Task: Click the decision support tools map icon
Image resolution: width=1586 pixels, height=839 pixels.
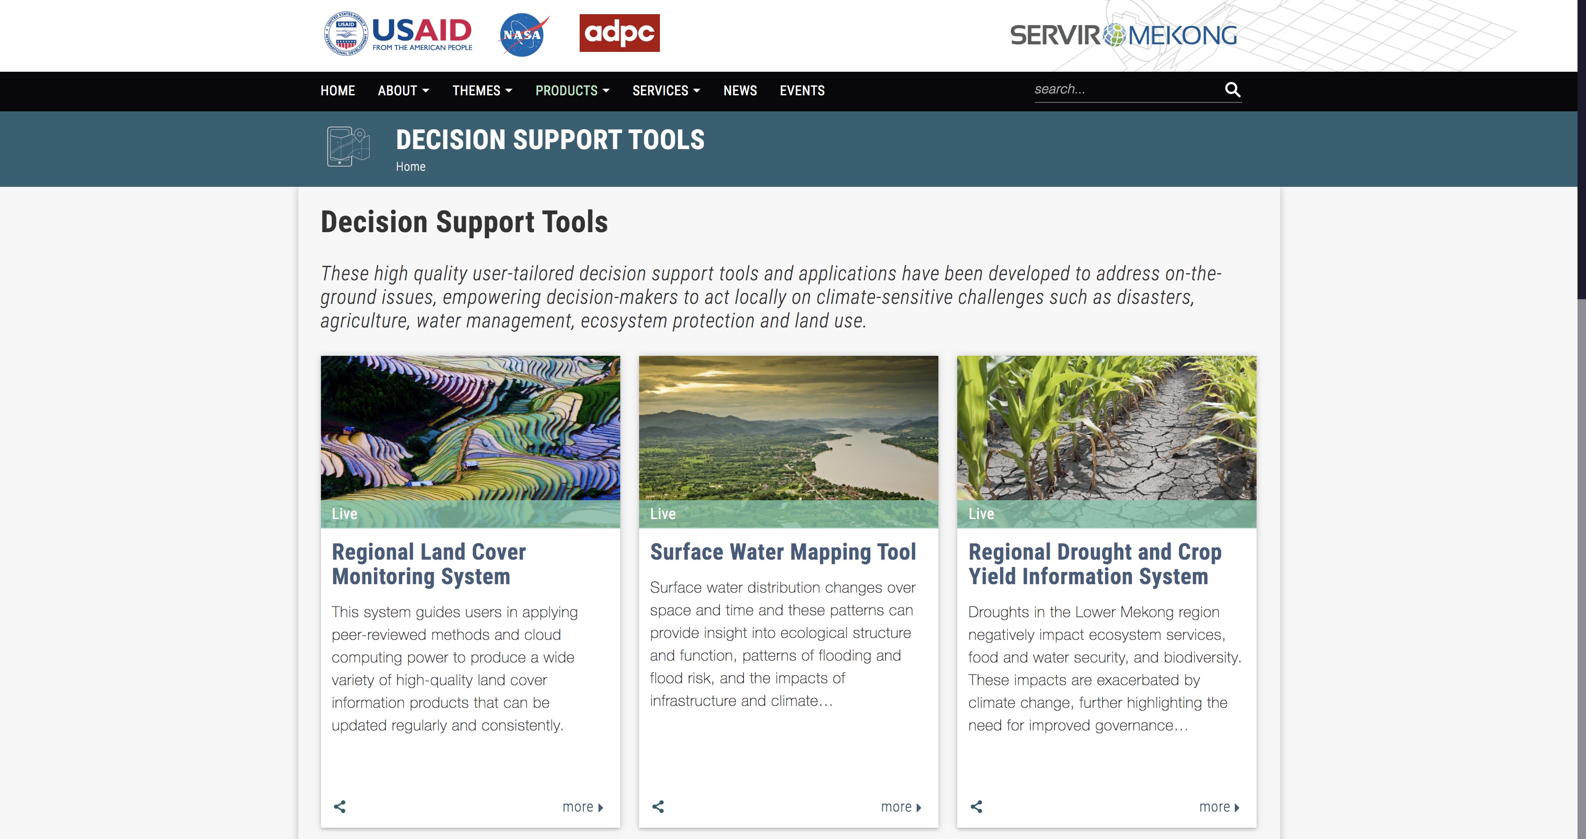Action: click(x=348, y=146)
